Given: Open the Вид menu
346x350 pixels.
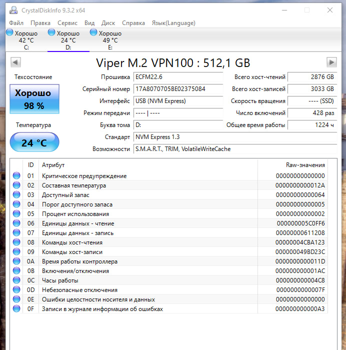Looking at the screenshot, I should 89,23.
